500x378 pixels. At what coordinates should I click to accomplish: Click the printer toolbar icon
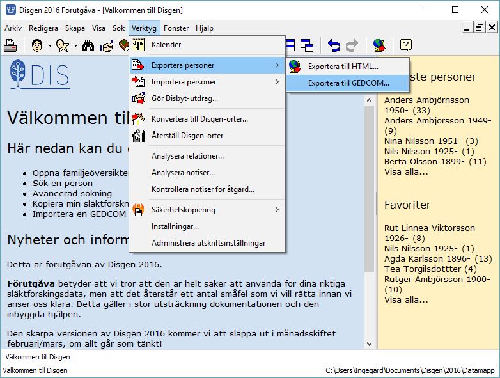(10, 45)
